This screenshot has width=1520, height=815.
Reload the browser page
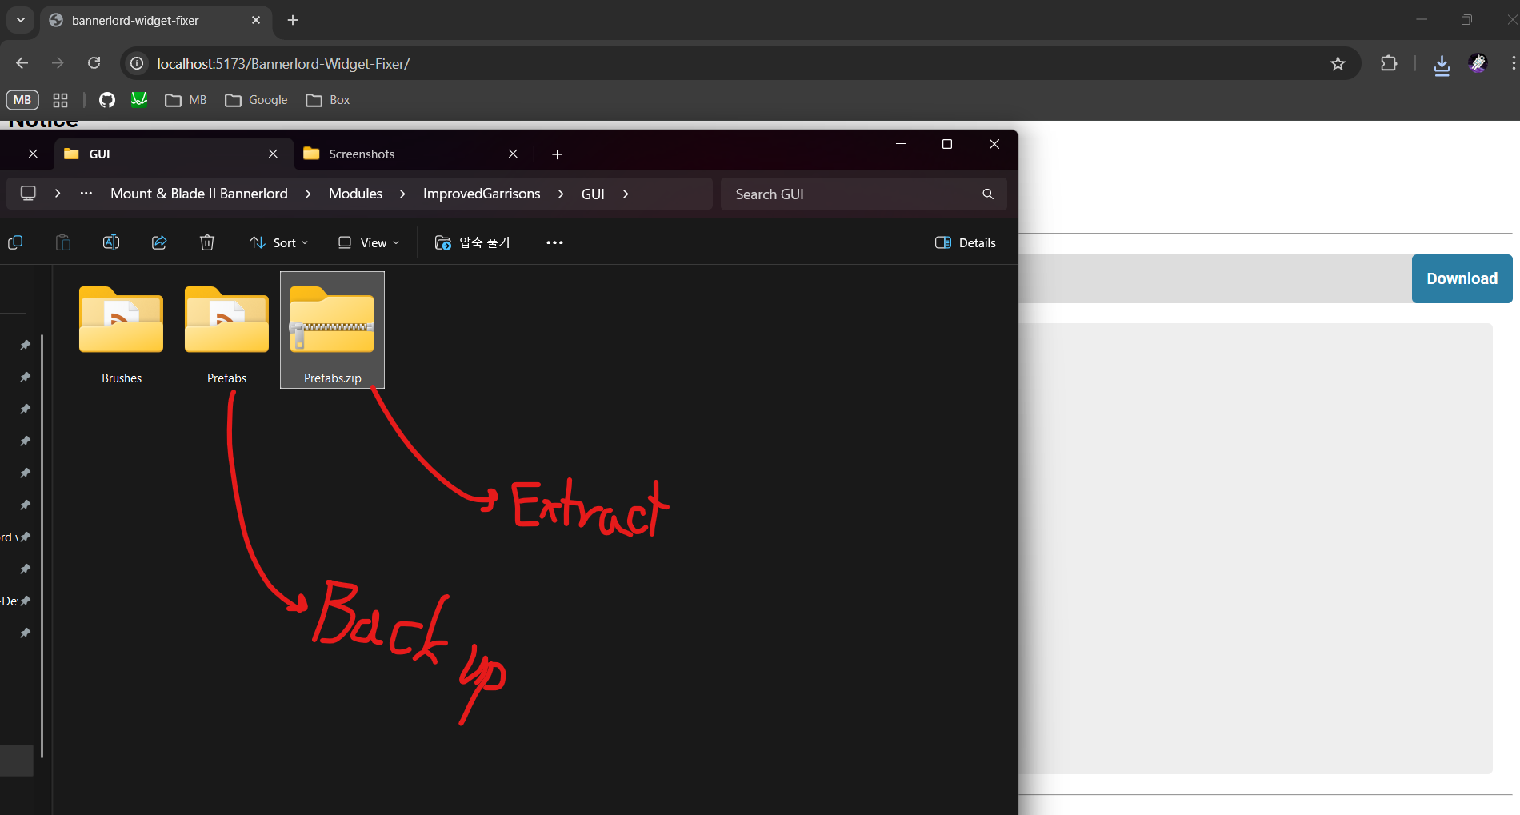[94, 63]
